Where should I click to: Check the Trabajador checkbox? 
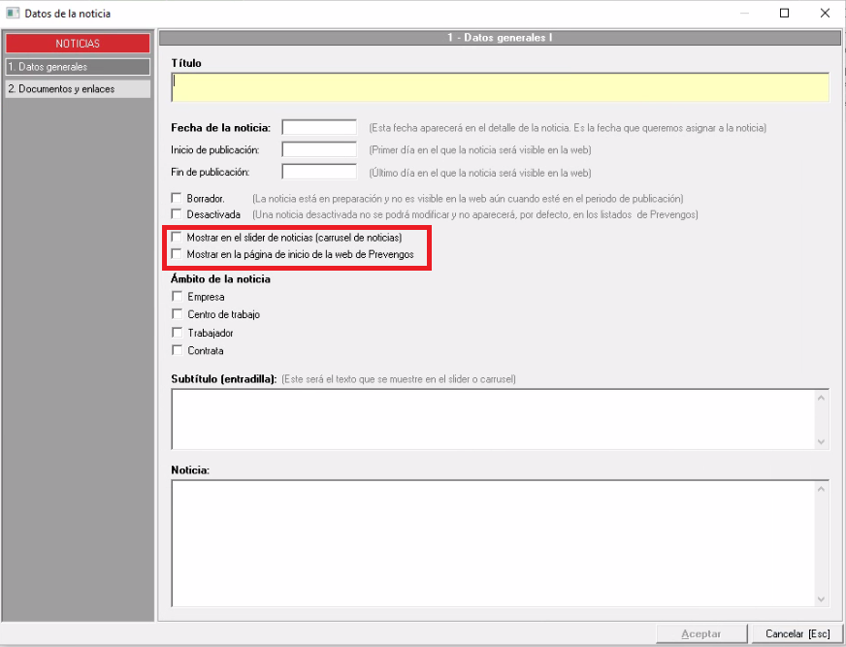point(177,333)
